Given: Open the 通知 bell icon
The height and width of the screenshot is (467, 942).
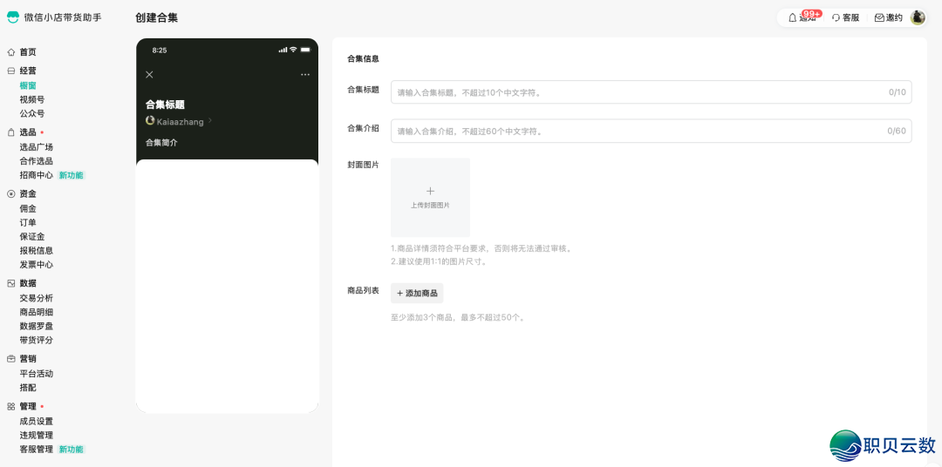Looking at the screenshot, I should pos(792,18).
